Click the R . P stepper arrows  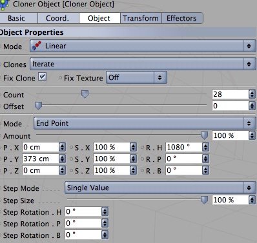[x=206, y=159]
